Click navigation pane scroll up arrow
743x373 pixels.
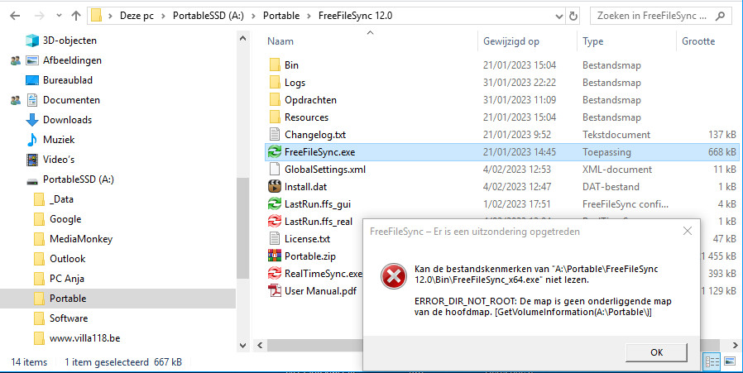click(242, 39)
